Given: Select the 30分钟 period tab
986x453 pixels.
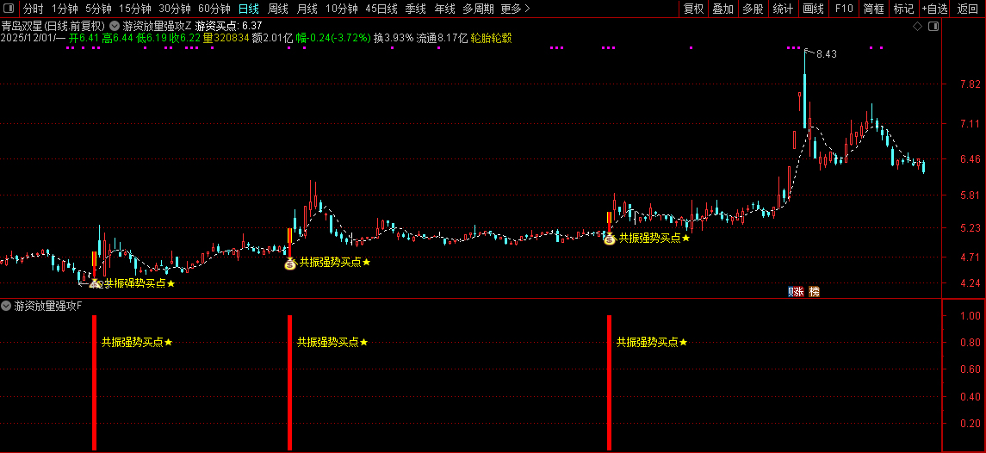Looking at the screenshot, I should (x=174, y=9).
